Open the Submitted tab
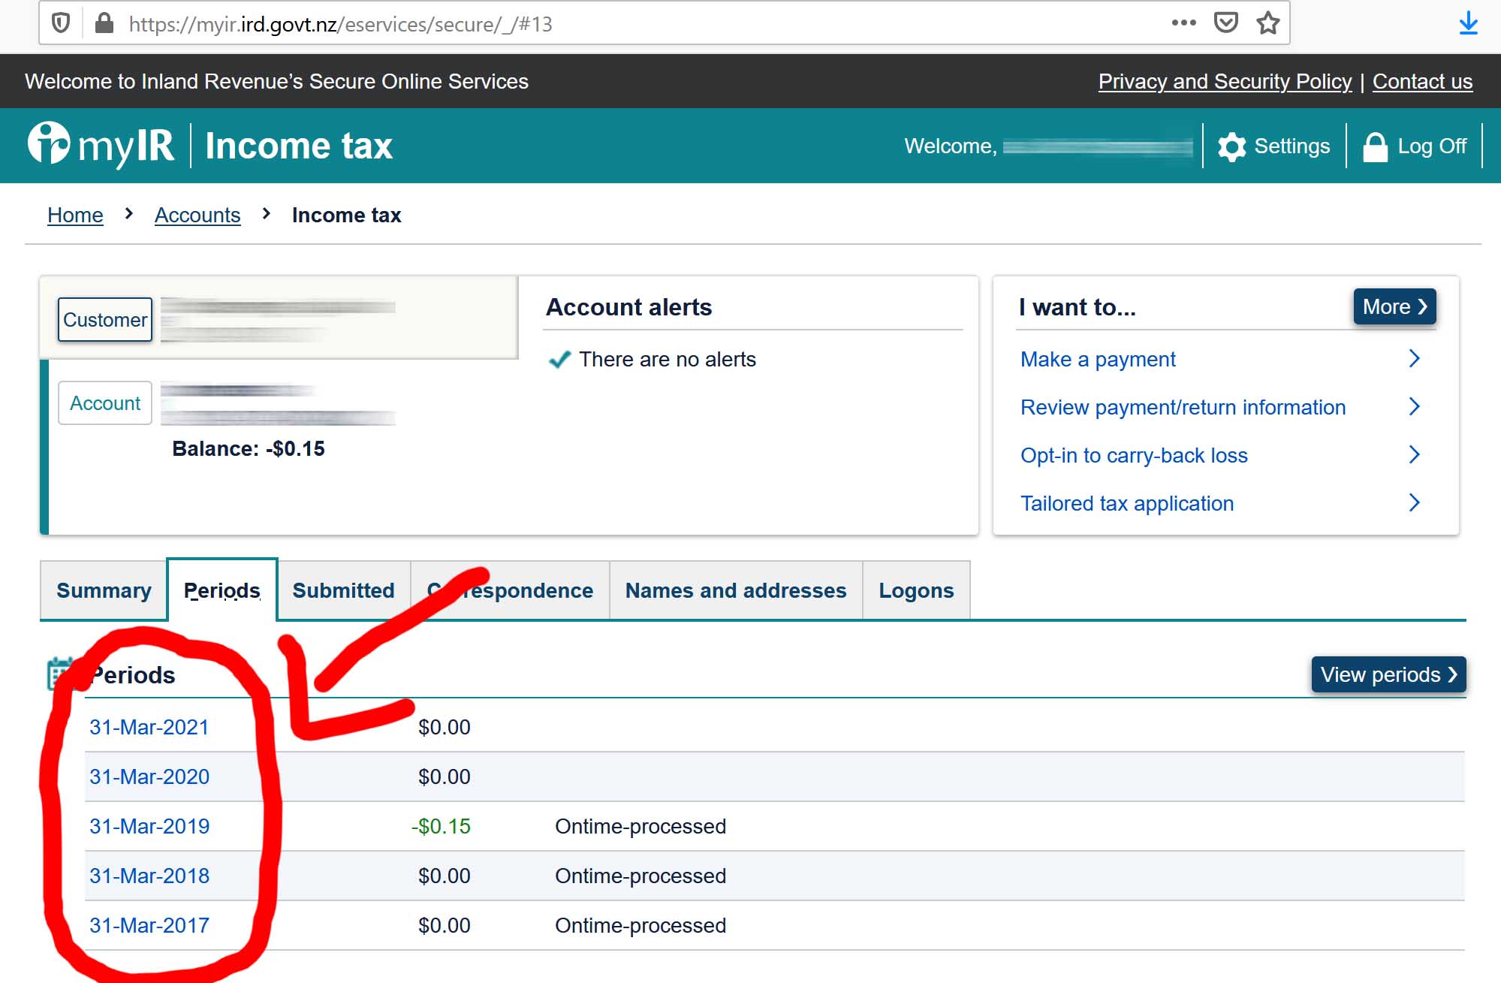The width and height of the screenshot is (1501, 983). coord(343,590)
